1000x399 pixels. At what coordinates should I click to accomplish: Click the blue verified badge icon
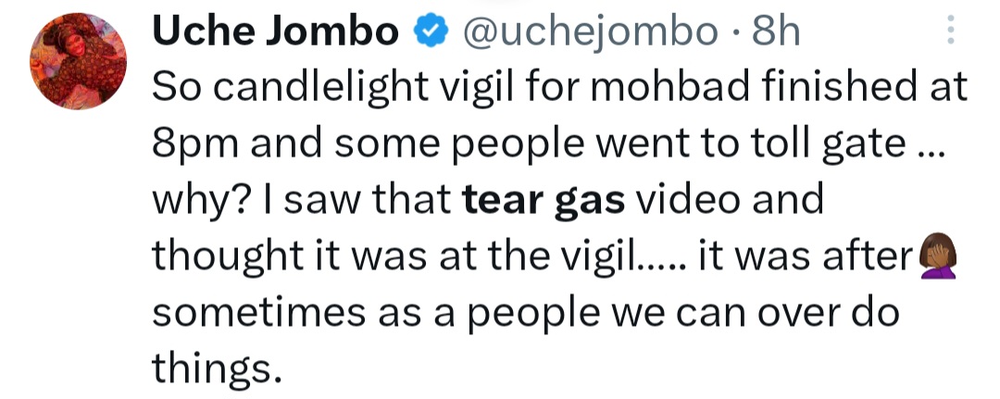(x=427, y=34)
